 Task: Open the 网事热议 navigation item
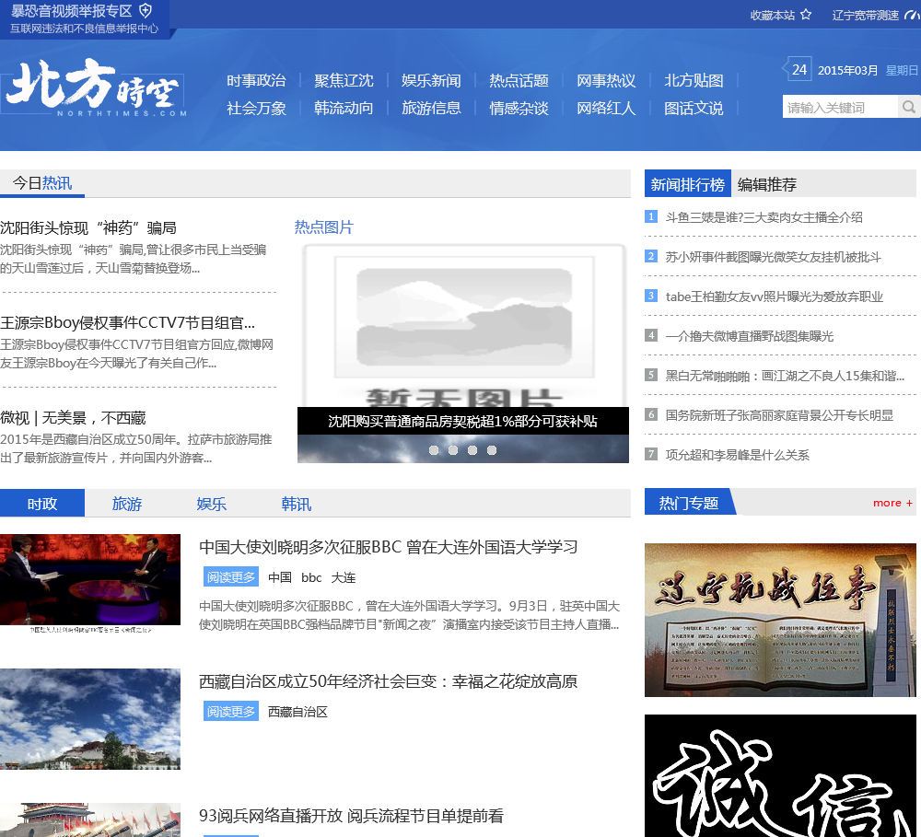click(x=606, y=80)
